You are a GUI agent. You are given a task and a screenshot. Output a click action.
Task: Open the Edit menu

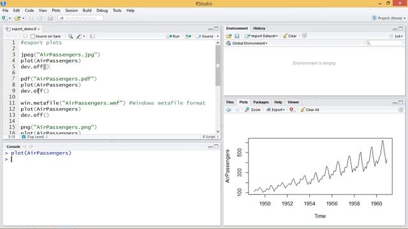[x=17, y=10]
